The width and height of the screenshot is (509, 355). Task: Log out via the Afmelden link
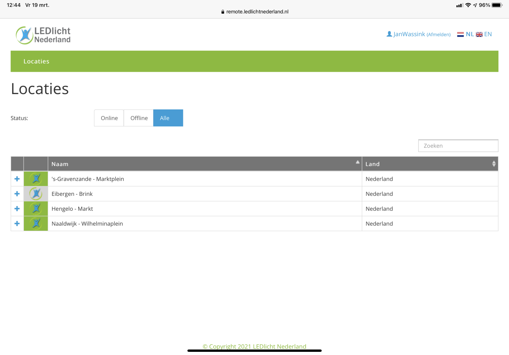tap(438, 35)
